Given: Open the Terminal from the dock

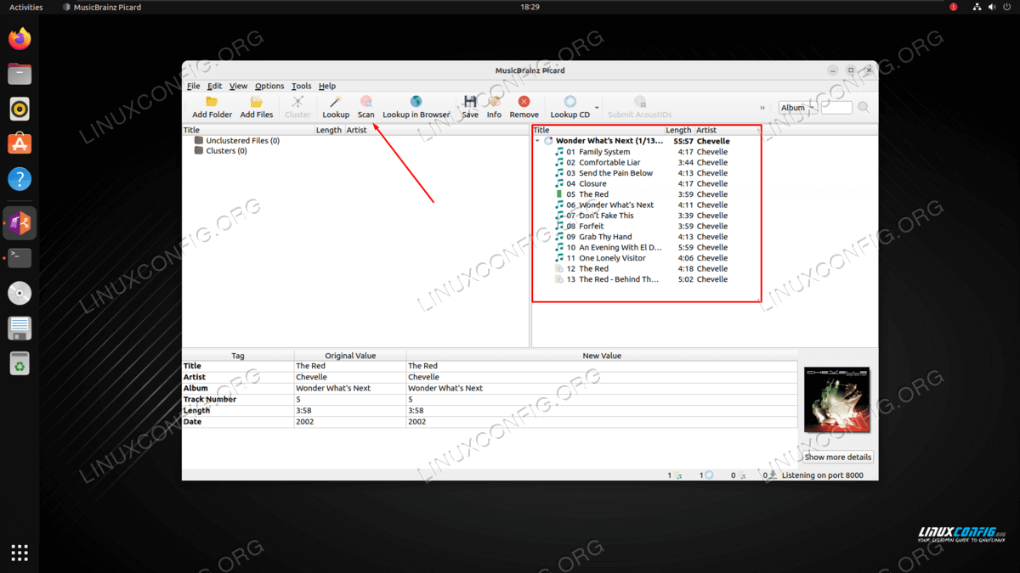Looking at the screenshot, I should [x=20, y=257].
